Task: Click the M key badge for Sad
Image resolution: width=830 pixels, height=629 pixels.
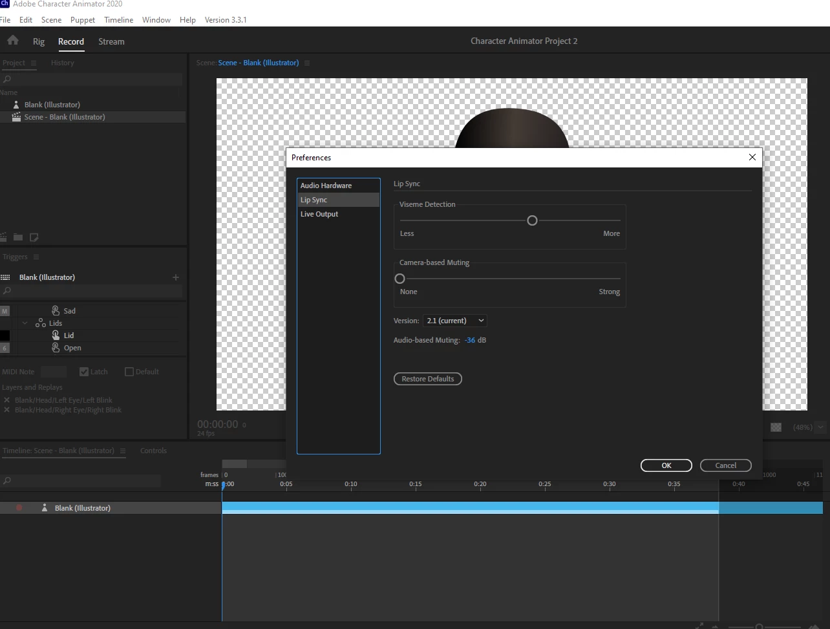Action: (5, 311)
